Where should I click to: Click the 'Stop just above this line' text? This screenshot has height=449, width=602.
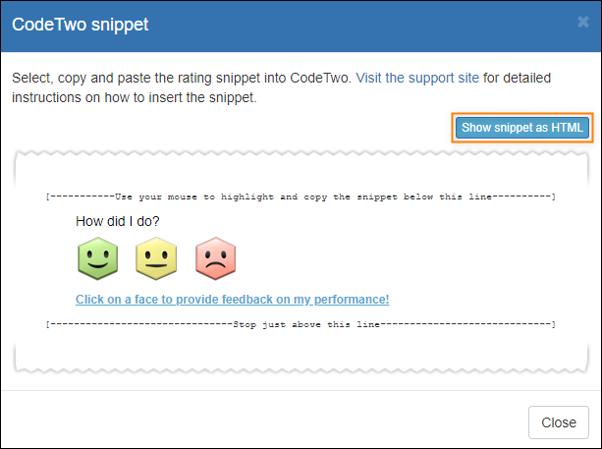tap(306, 324)
